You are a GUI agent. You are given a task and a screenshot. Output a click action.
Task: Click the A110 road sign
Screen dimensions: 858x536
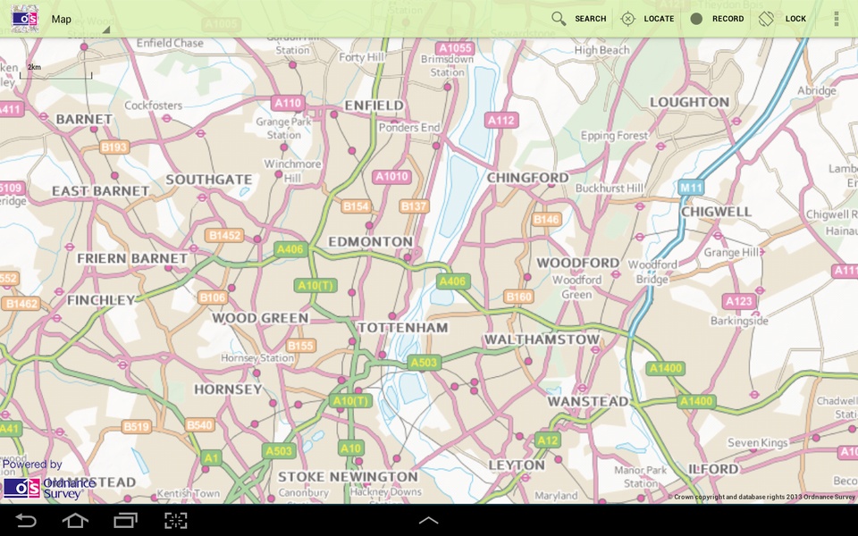(x=288, y=103)
